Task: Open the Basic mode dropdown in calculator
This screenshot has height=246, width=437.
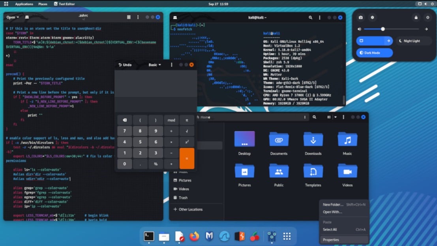Action: click(x=155, y=64)
